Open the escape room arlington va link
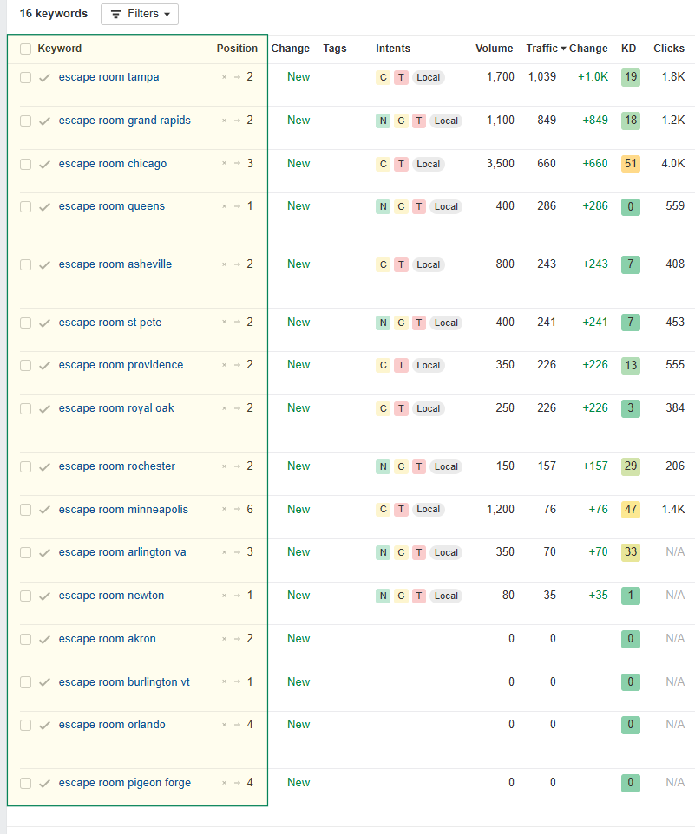Viewport: 695px width, 834px height. click(x=122, y=552)
